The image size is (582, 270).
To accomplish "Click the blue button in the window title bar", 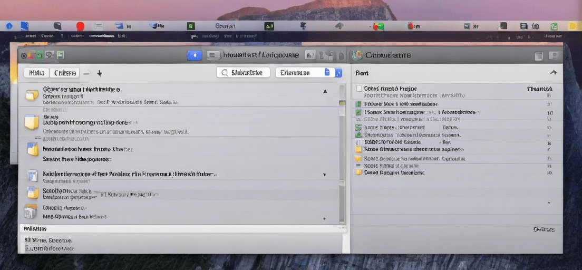I will click(195, 55).
